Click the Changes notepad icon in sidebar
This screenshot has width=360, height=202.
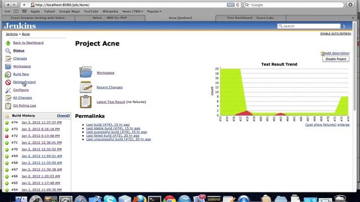(8, 58)
